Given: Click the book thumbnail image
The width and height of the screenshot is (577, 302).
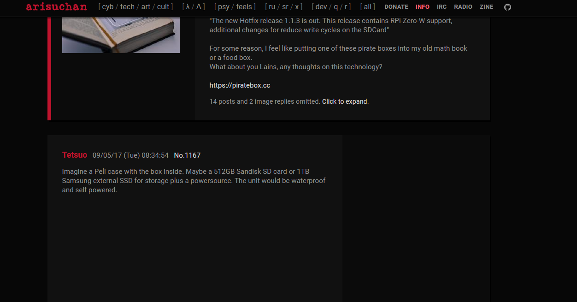Looking at the screenshot, I should (x=121, y=35).
